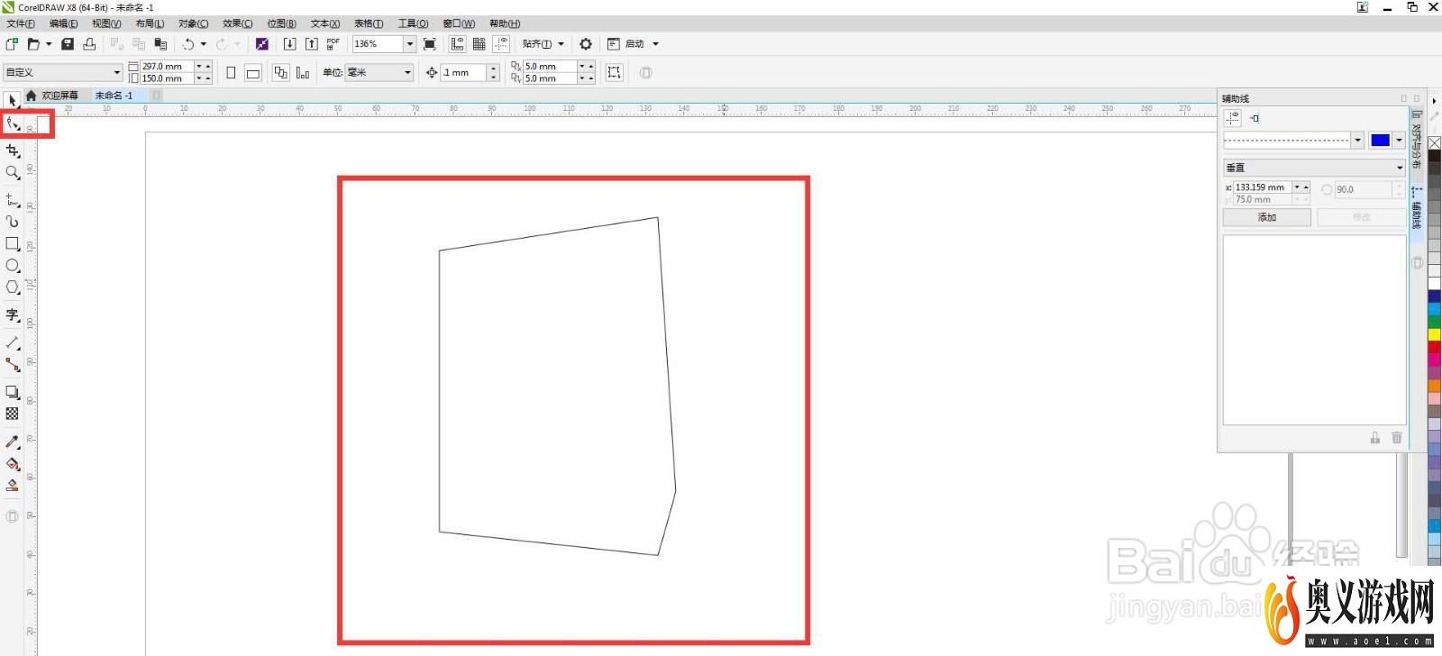
Task: Set page to portrait orientation
Action: pos(231,72)
